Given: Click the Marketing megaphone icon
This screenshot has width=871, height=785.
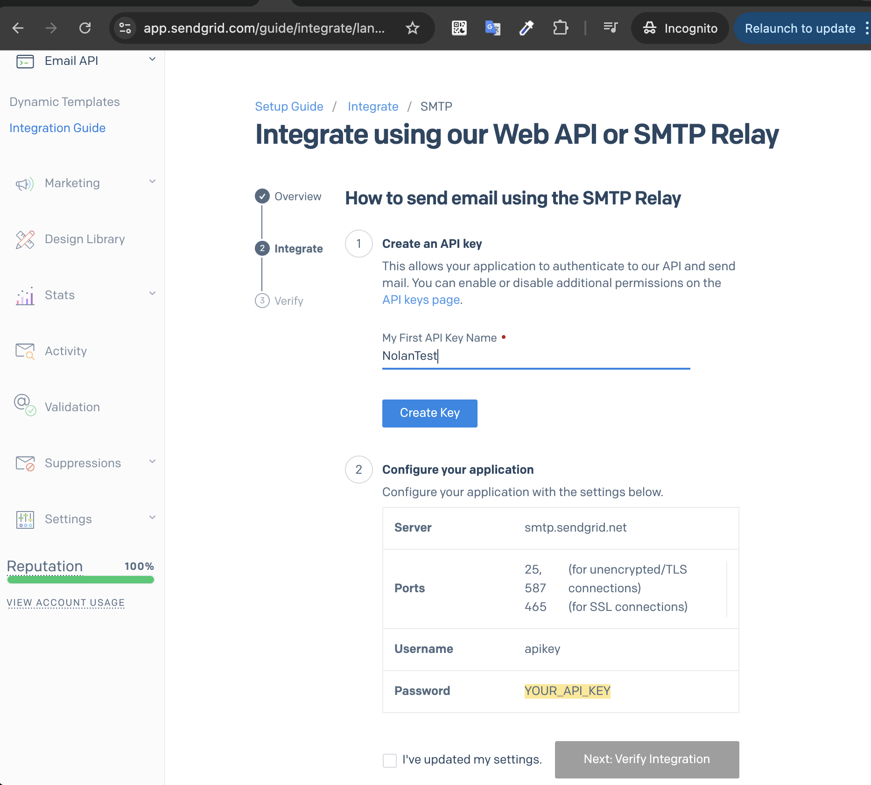Looking at the screenshot, I should (25, 184).
